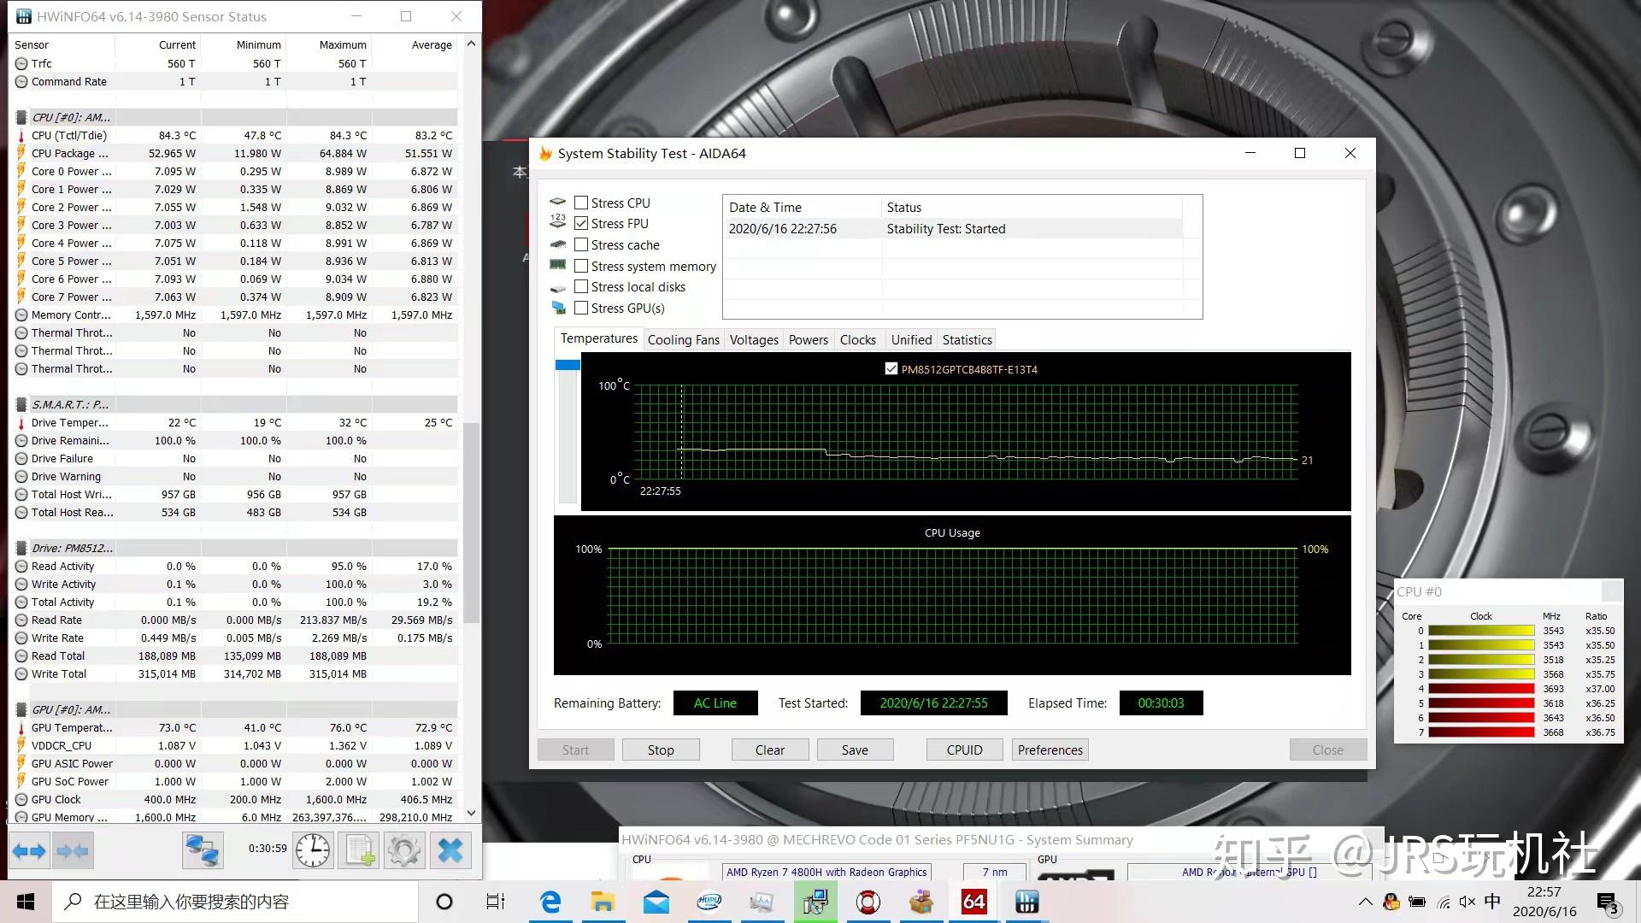This screenshot has width=1641, height=923.
Task: Open the remote network monitoring icon
Action: pos(203,850)
